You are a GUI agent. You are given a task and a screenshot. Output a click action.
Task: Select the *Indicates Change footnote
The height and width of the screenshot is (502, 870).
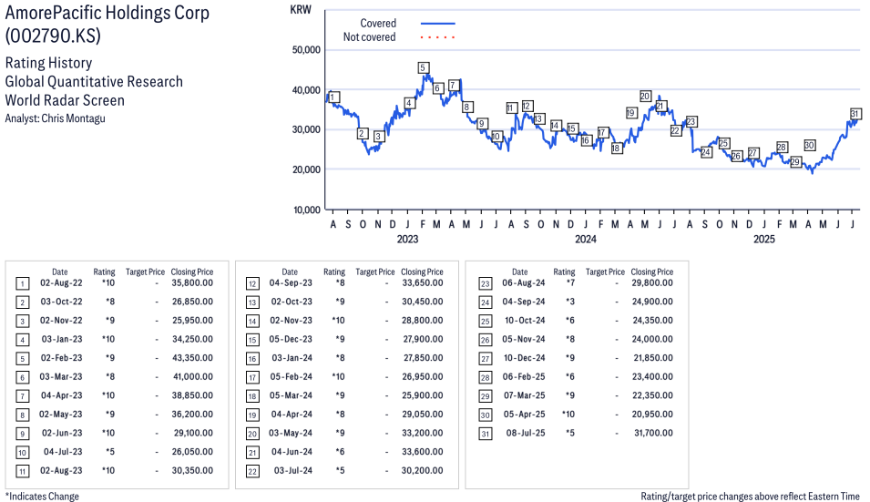coord(42,497)
